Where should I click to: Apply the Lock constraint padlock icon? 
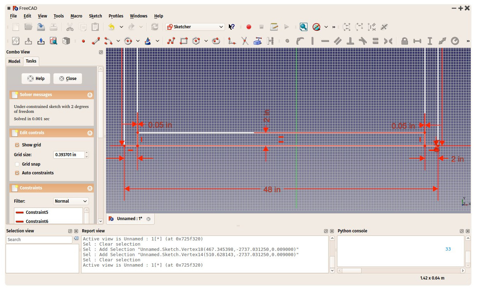click(x=405, y=41)
